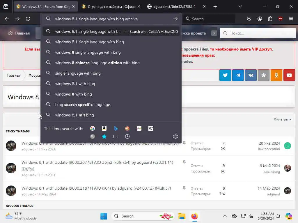298x223 pixels.
Task: Open a new tab with plus button
Action: pyautogui.click(x=215, y=7)
